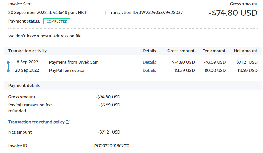Click the Invoice Sent heading
This screenshot has width=263, height=153.
[x=20, y=4]
